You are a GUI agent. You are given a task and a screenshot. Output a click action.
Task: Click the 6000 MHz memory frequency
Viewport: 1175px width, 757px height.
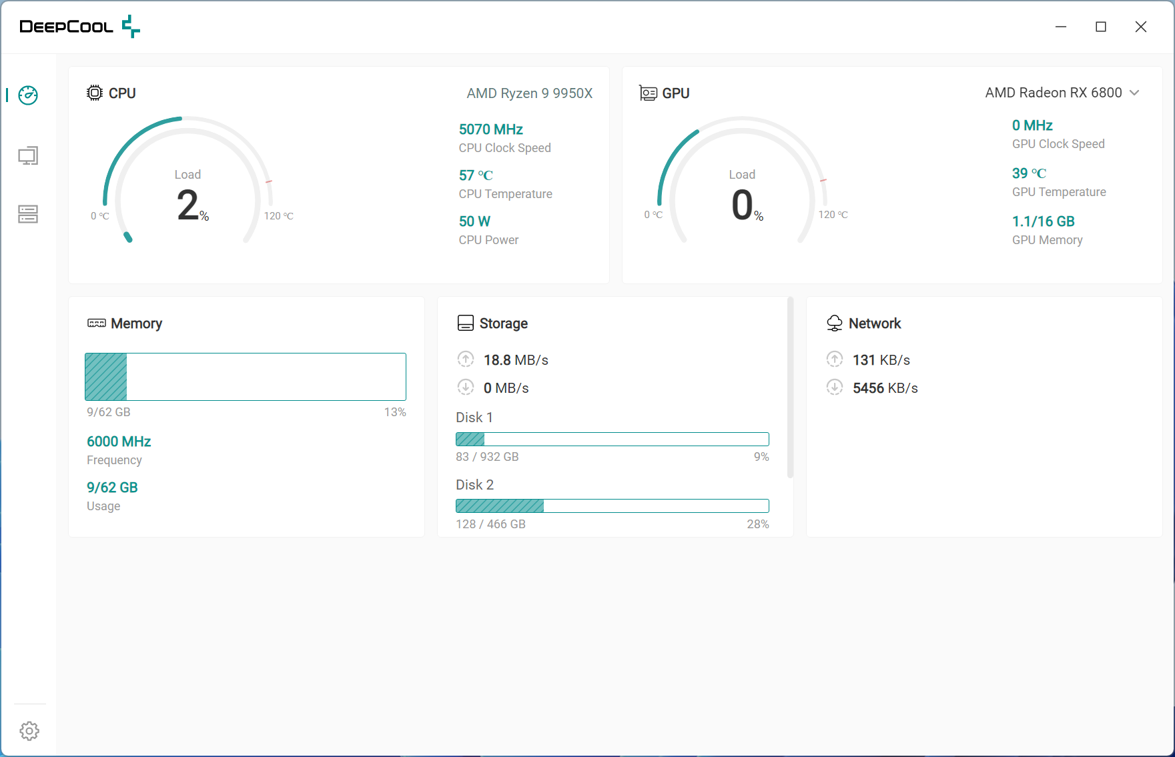coord(119,442)
